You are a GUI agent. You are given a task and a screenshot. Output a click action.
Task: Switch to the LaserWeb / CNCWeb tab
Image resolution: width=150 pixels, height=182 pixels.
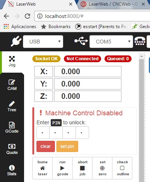[x=113, y=4]
